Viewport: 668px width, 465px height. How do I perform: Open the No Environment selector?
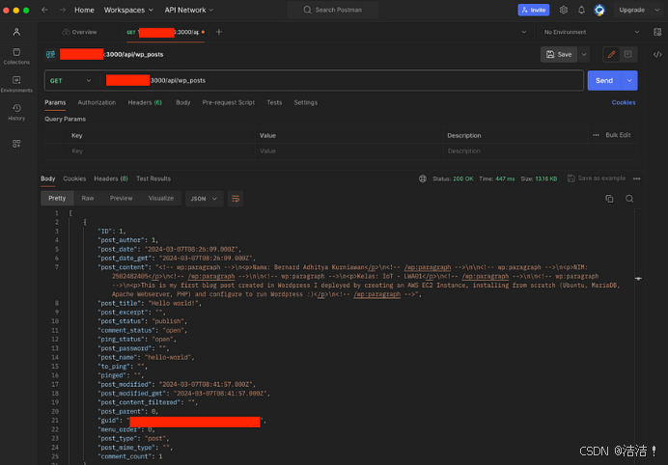coord(592,32)
